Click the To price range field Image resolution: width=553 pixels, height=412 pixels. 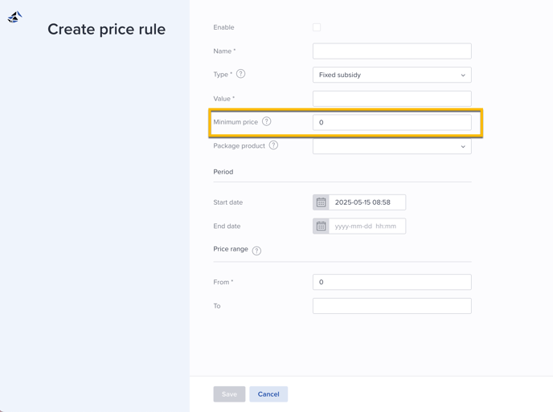point(391,306)
